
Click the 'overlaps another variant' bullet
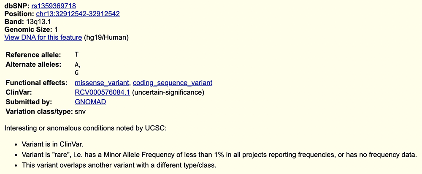pyautogui.click(x=115, y=165)
